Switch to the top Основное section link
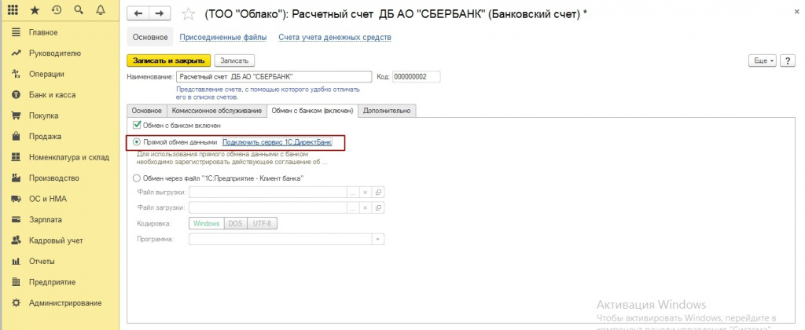This screenshot has width=805, height=330. point(150,37)
